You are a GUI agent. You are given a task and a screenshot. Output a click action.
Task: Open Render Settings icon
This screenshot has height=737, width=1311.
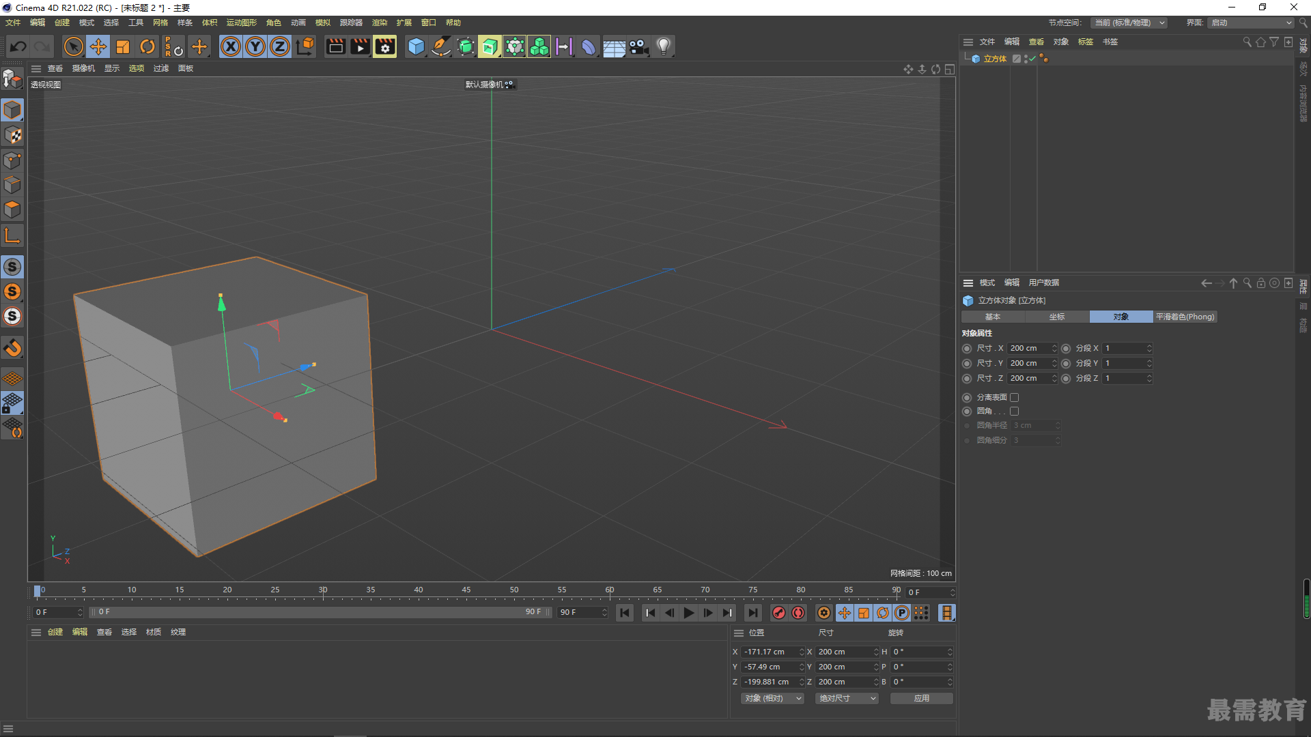point(385,46)
